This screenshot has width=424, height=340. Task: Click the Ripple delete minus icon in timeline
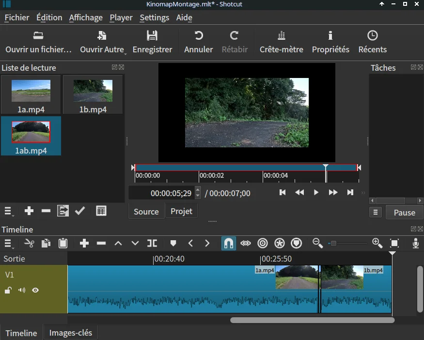101,243
